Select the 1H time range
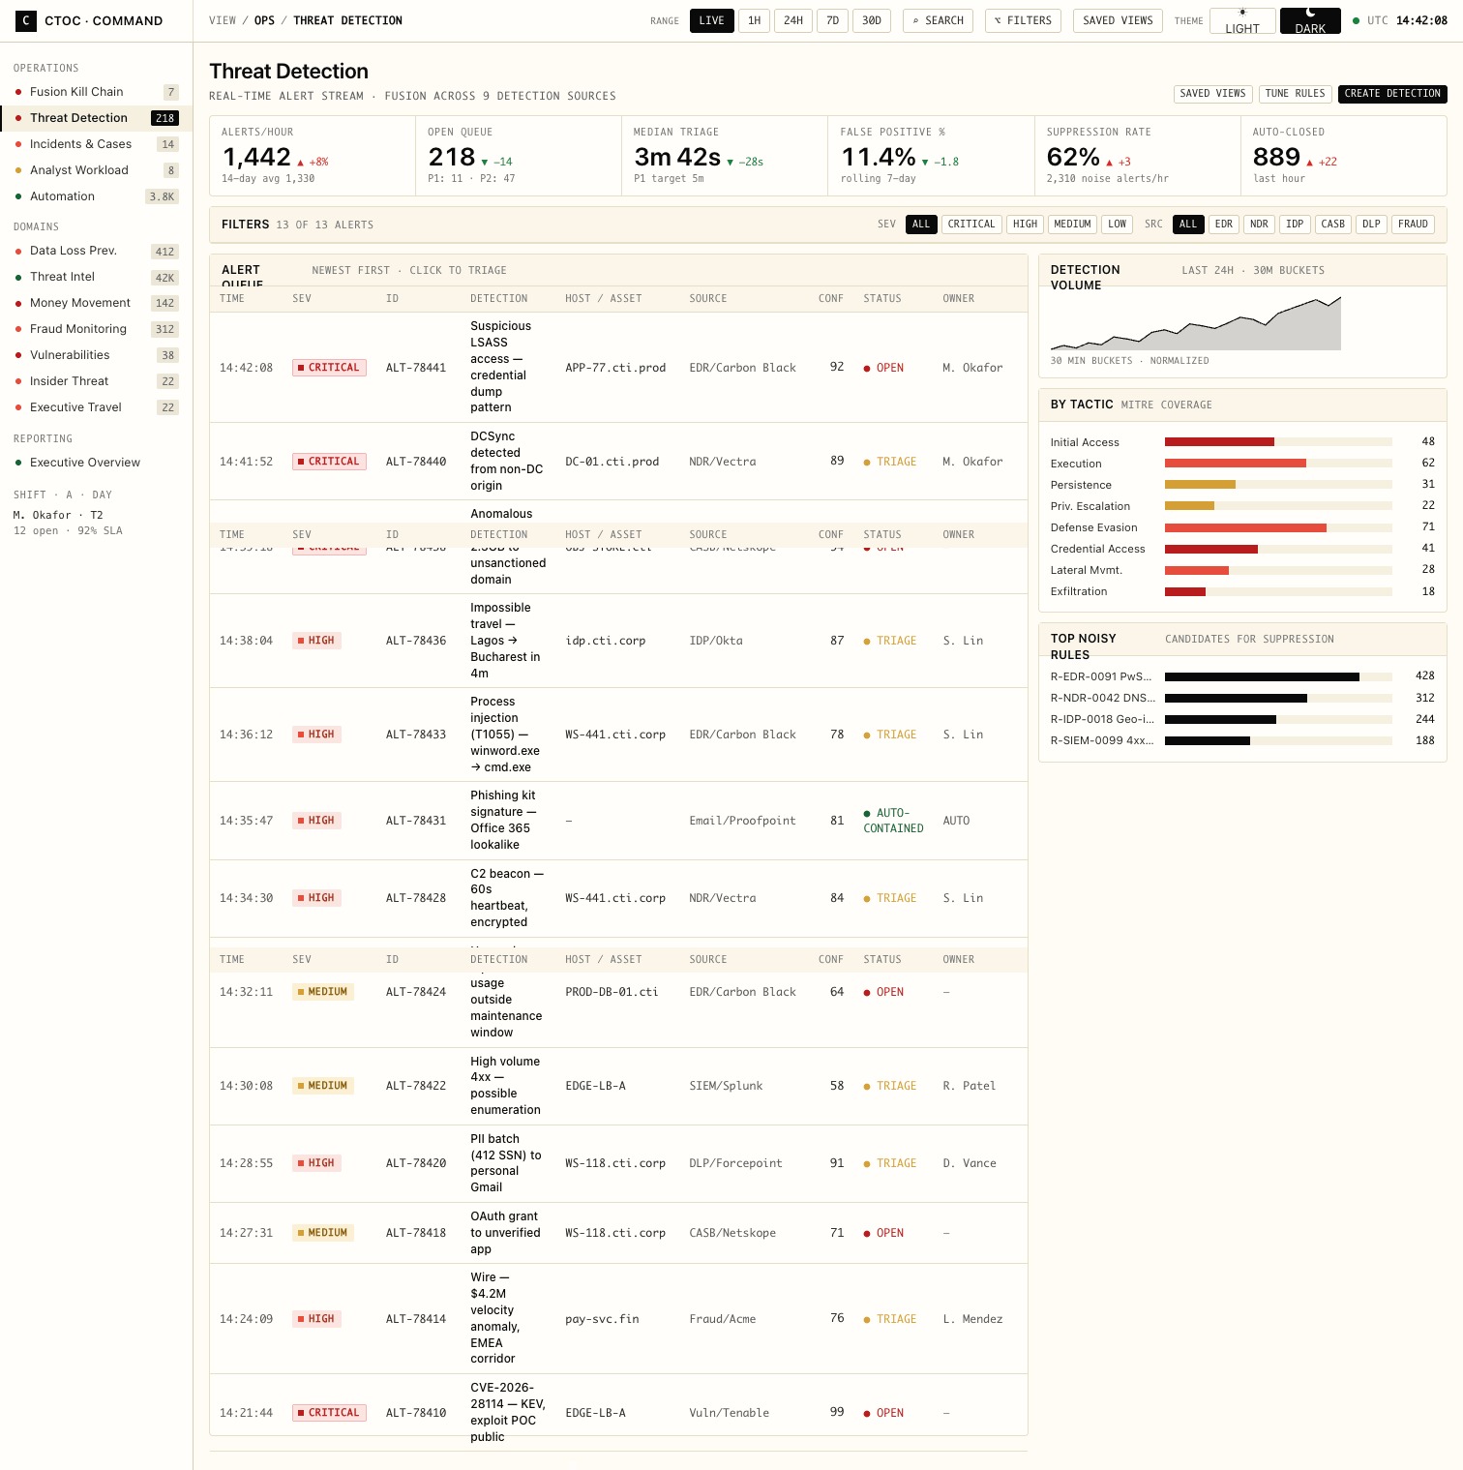 click(754, 20)
